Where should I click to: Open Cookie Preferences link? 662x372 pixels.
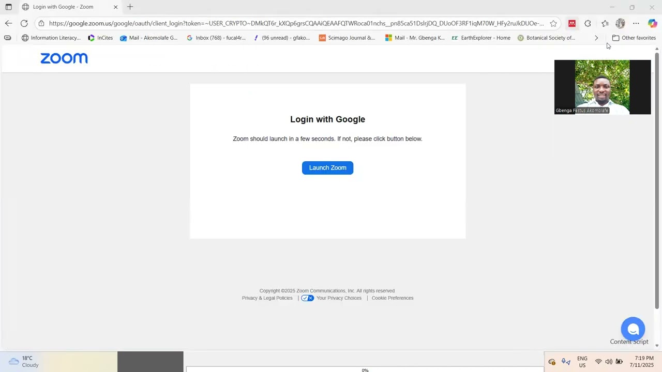(393, 298)
